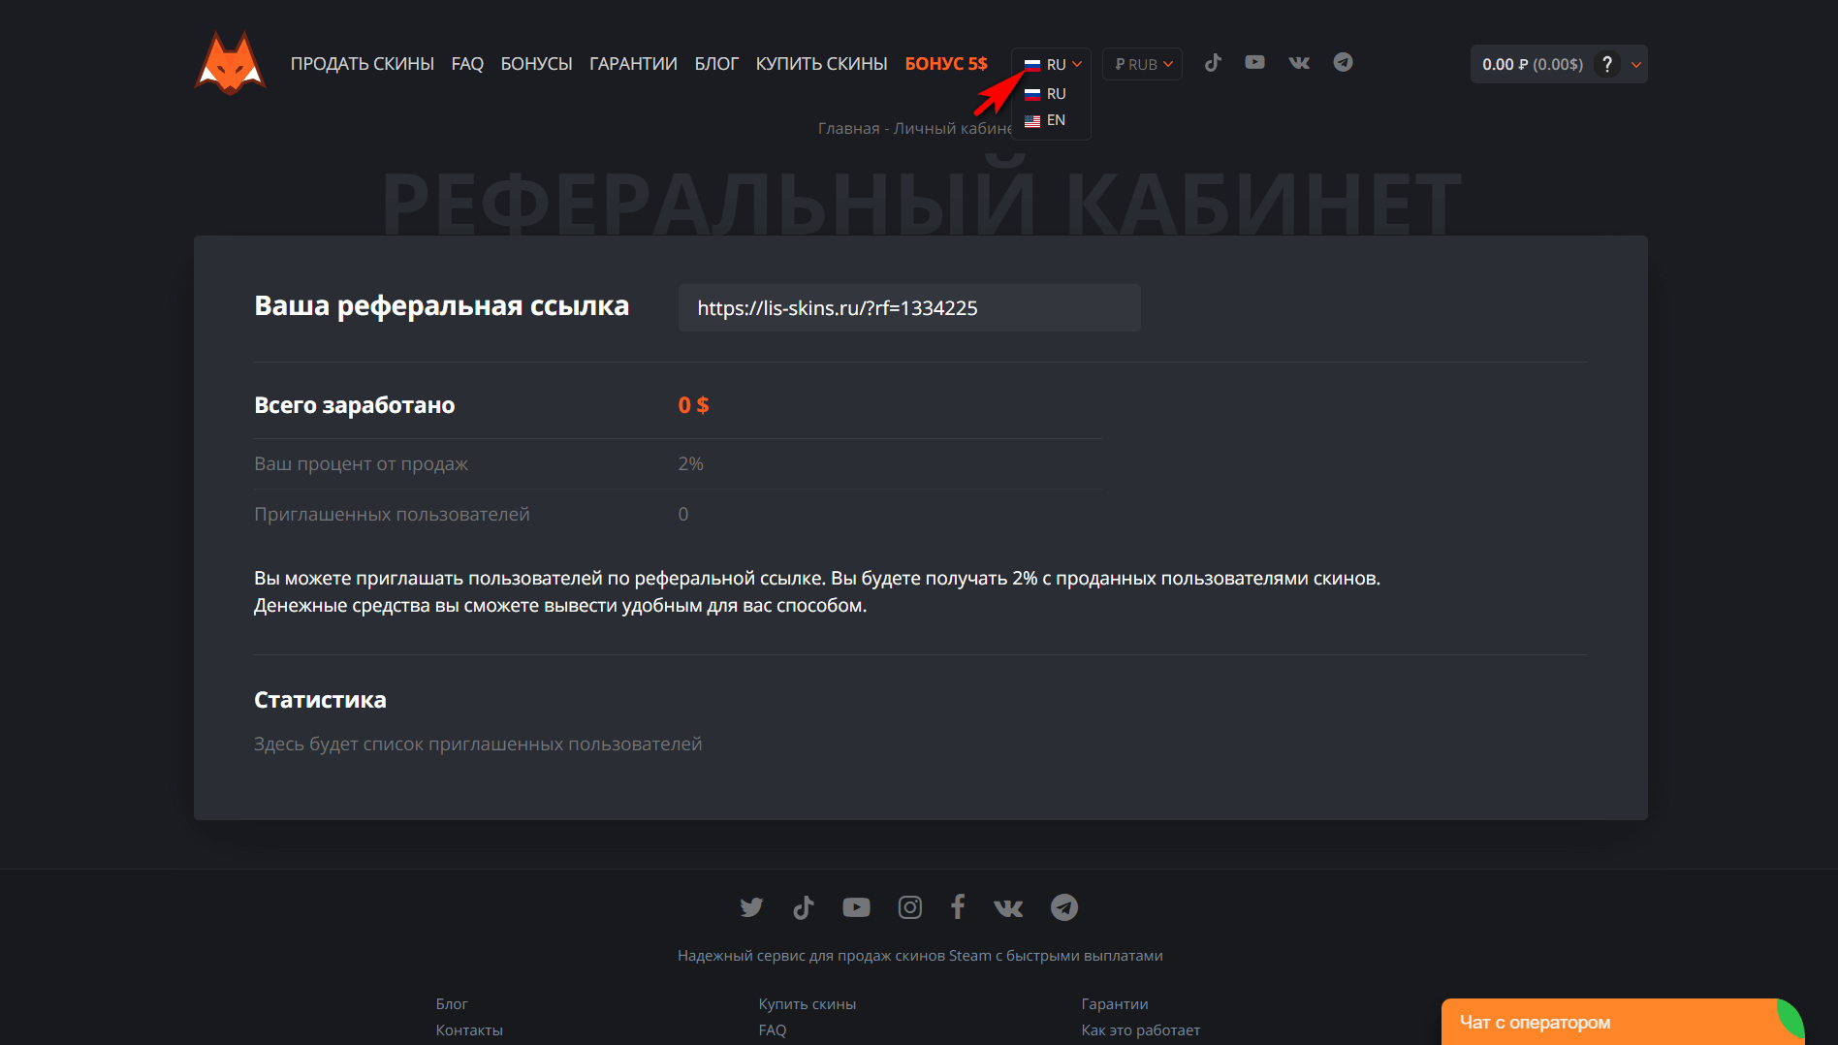Click the Статистика heading

(x=320, y=700)
